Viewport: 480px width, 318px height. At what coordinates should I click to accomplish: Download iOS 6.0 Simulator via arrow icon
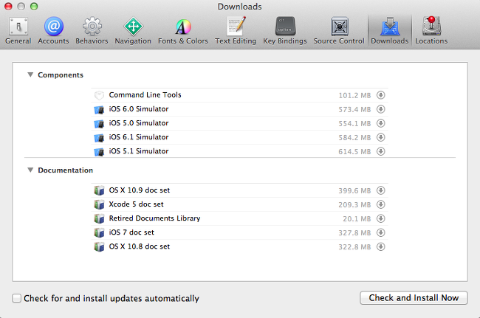[x=381, y=109]
